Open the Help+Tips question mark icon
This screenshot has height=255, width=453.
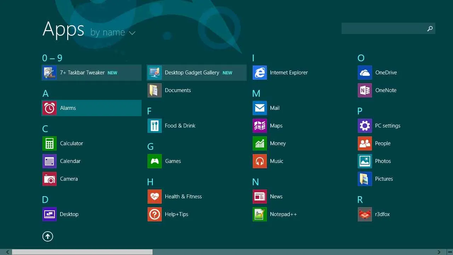pyautogui.click(x=155, y=214)
